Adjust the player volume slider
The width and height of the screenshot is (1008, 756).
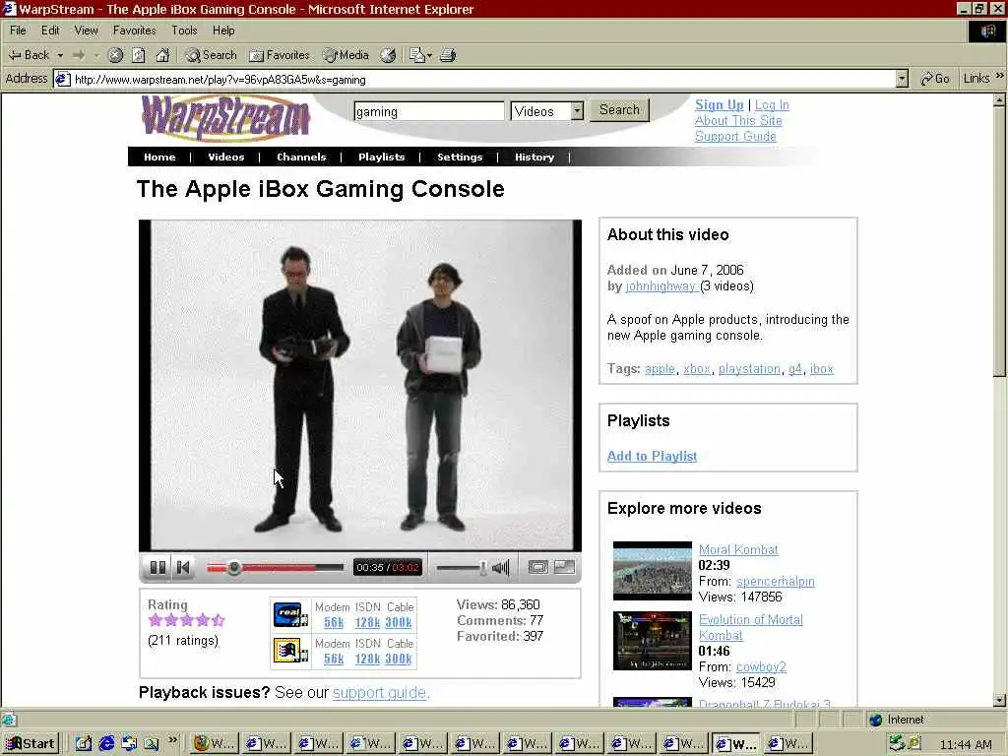pos(461,568)
